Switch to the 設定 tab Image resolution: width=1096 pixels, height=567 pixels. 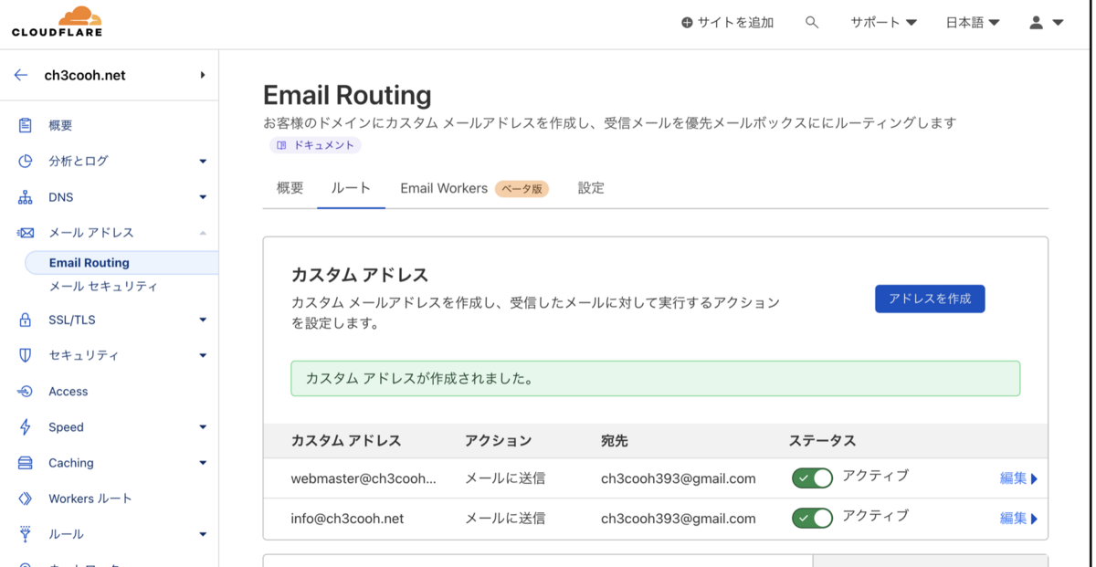[591, 188]
